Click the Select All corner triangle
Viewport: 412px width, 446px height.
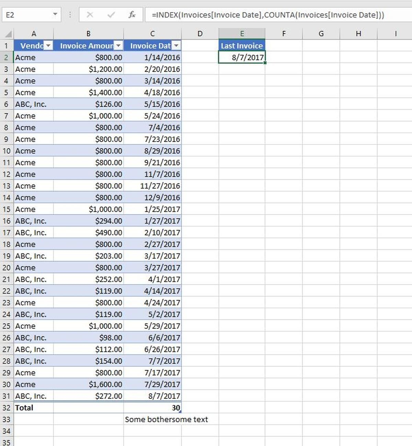(x=8, y=34)
